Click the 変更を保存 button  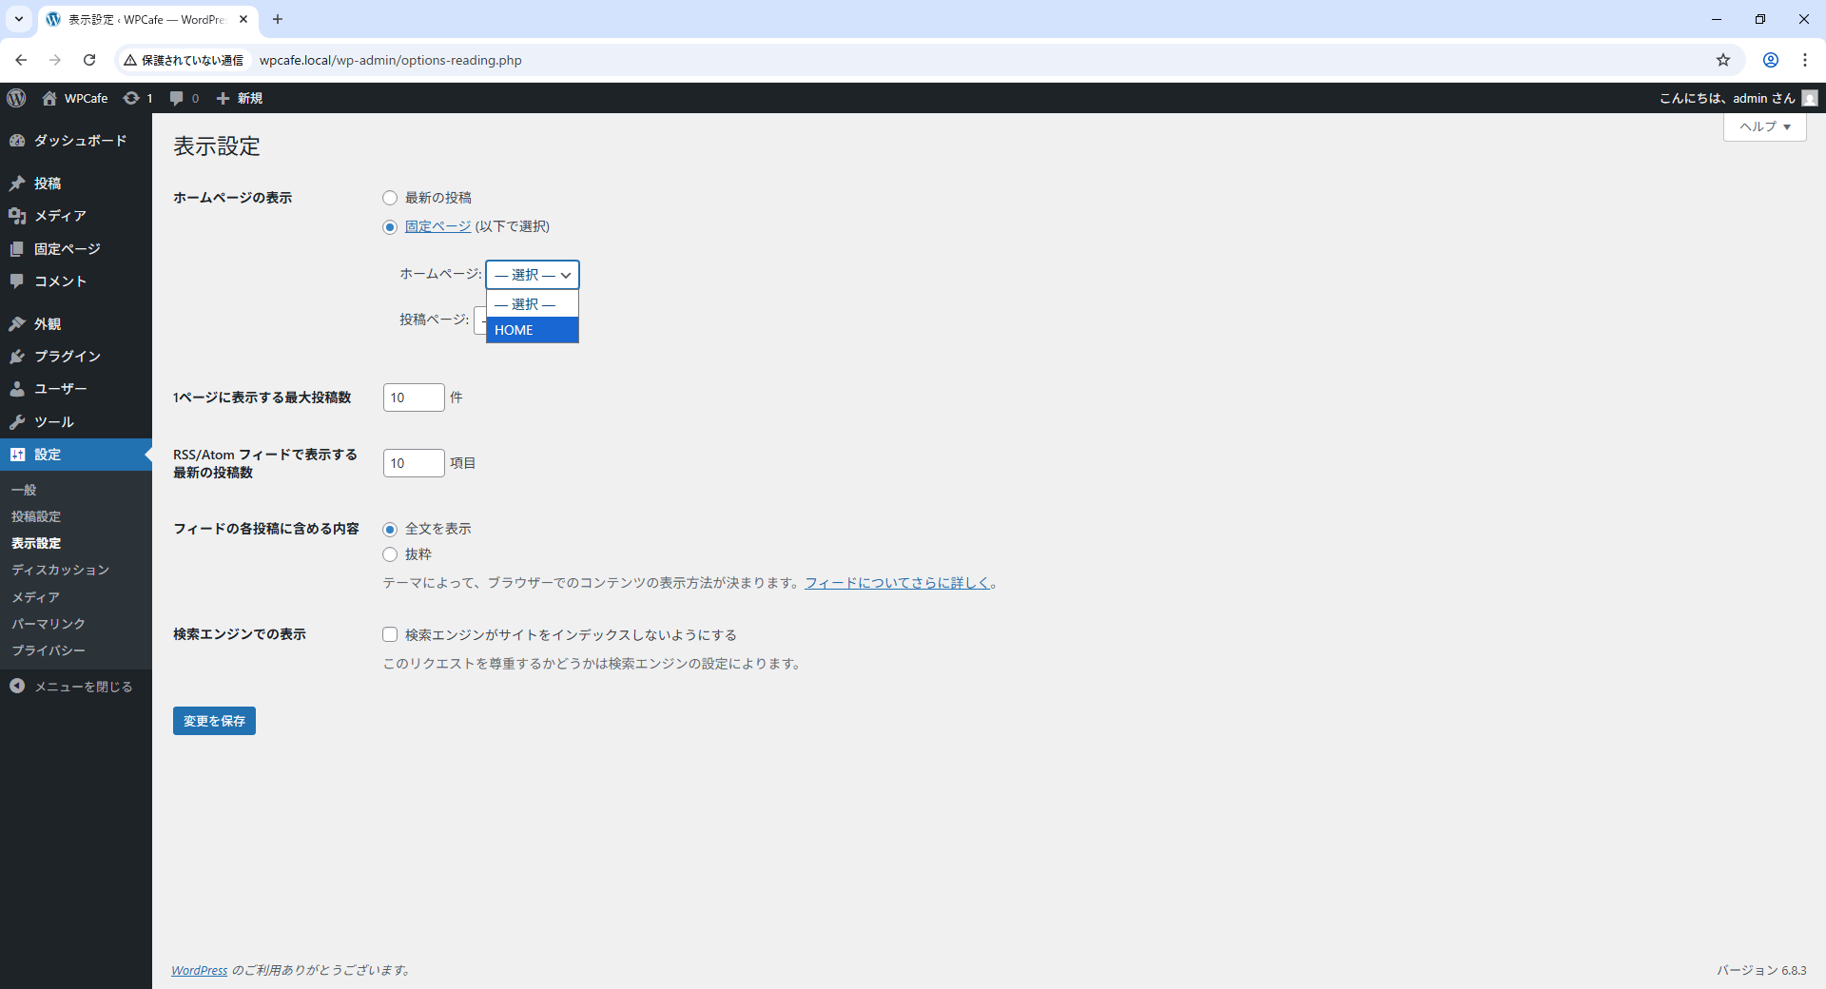[x=214, y=721]
